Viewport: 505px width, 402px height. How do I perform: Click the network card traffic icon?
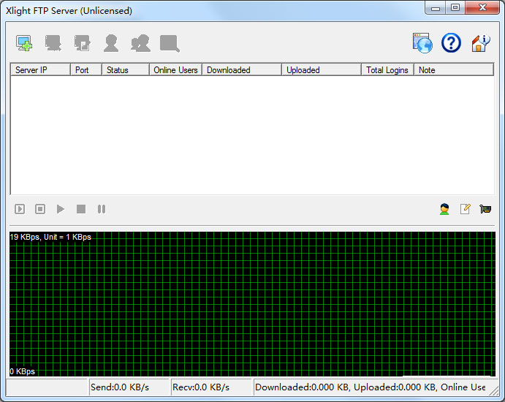[485, 209]
